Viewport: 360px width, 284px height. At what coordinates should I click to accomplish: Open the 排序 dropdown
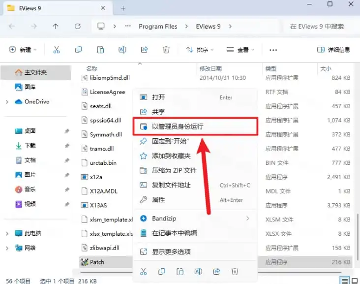200,50
